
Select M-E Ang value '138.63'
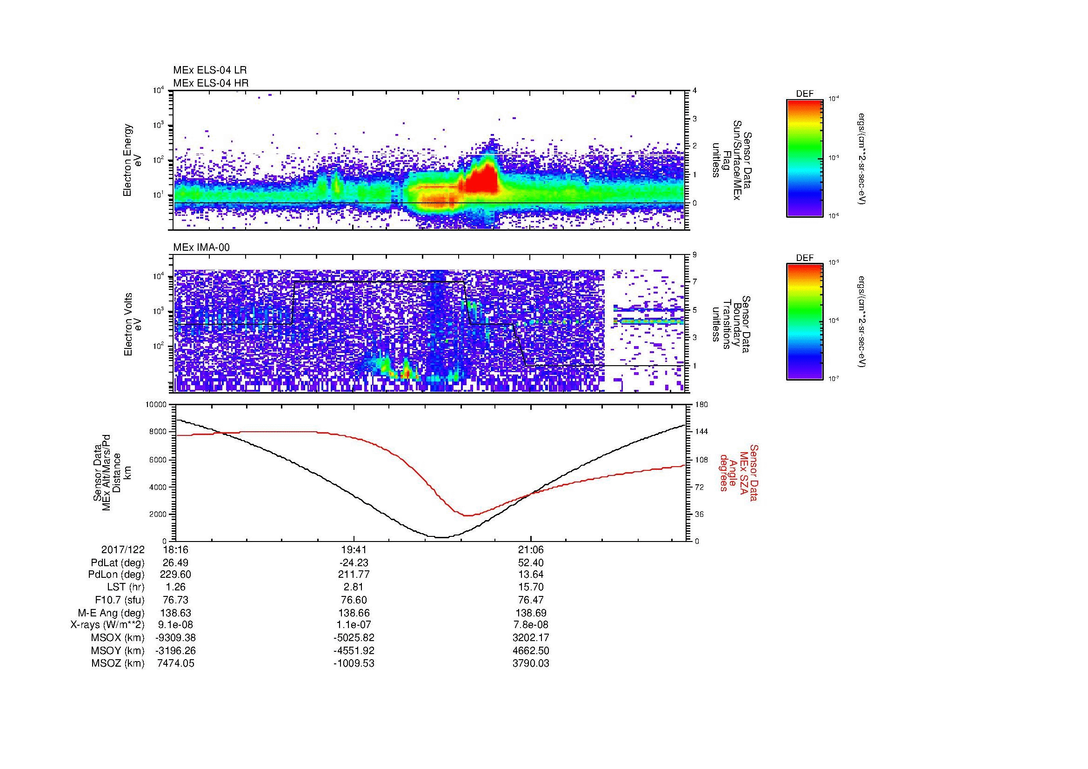[175, 613]
